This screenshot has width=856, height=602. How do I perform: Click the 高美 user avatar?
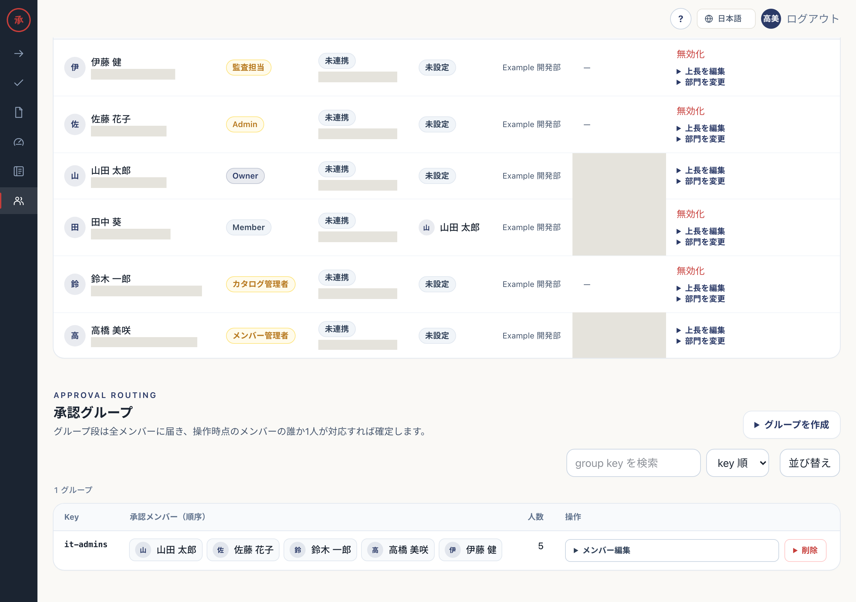click(x=771, y=19)
